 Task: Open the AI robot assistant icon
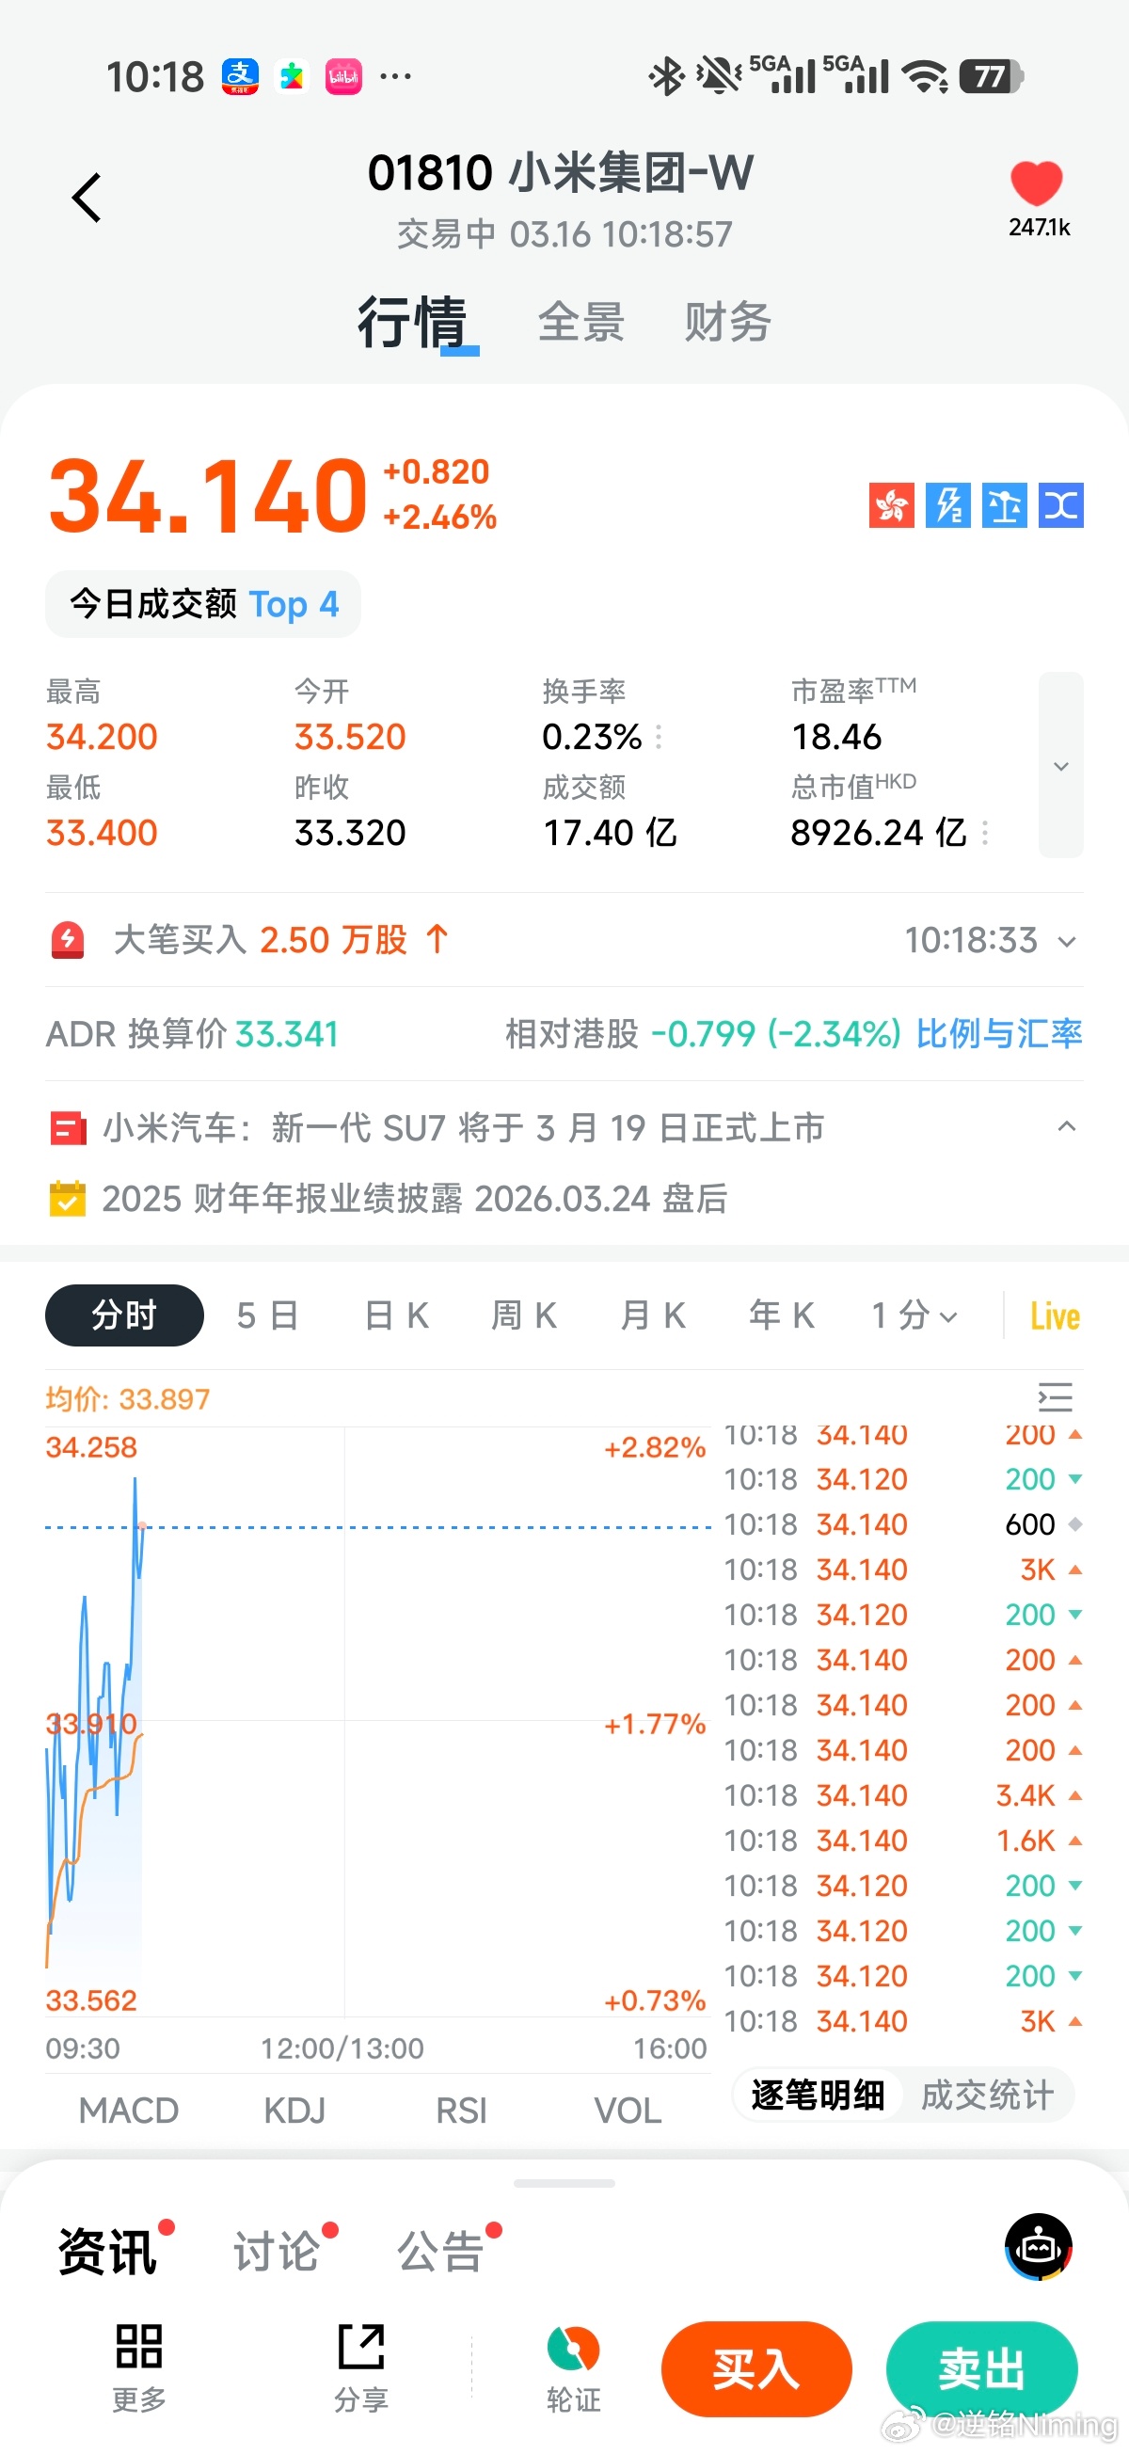[x=1039, y=2247]
